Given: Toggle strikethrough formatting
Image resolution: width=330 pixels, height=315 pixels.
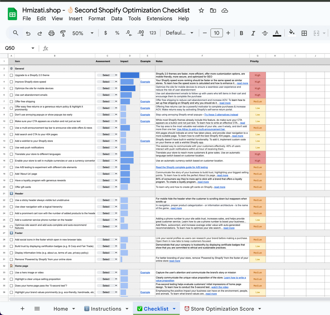Looking at the screenshot, I should tap(265, 33).
